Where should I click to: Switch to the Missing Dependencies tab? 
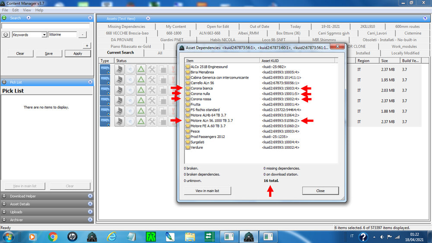coord(126,26)
